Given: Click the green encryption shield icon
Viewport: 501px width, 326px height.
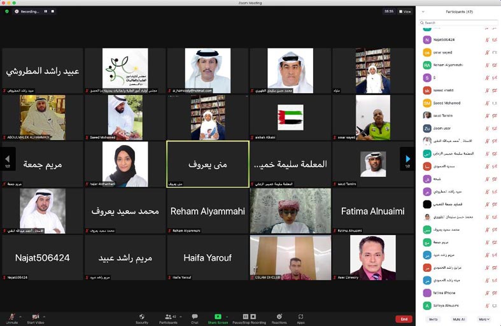Looking at the screenshot, I should (x=7, y=11).
